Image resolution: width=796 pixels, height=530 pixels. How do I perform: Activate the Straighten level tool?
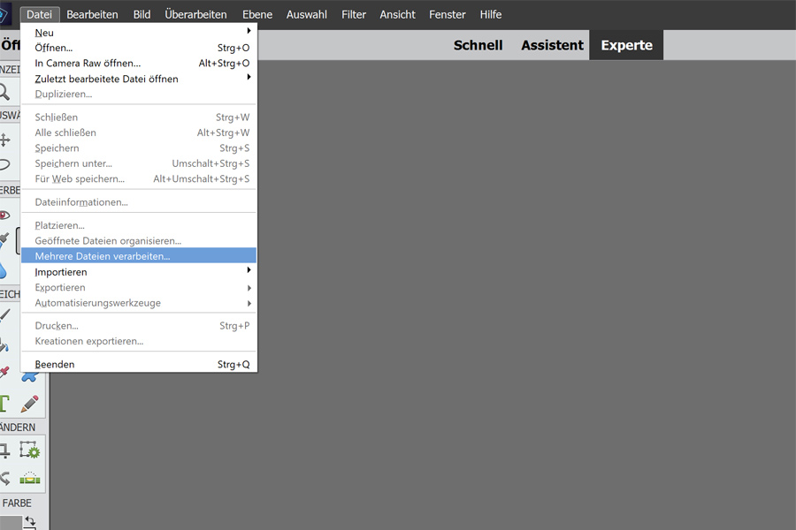point(31,478)
